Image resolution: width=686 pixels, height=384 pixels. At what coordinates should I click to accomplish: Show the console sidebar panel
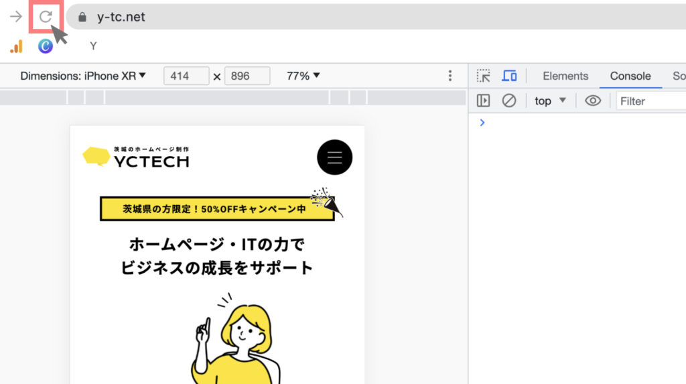(x=483, y=101)
